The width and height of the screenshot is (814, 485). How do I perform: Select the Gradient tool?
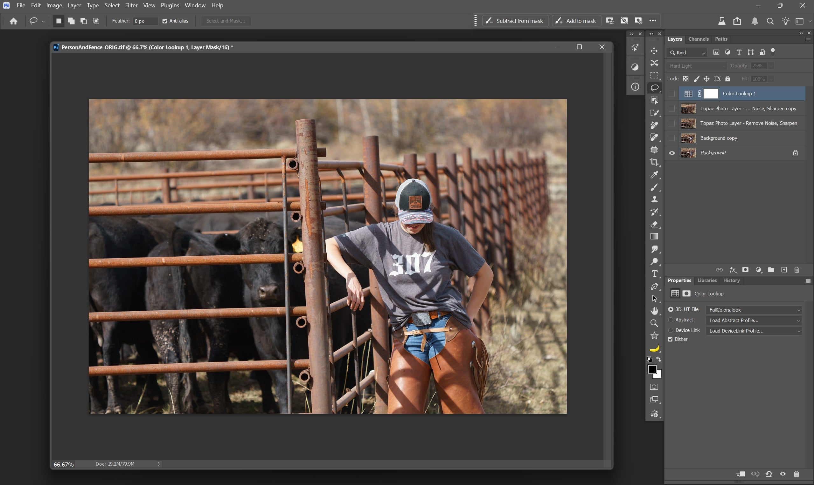pos(654,237)
